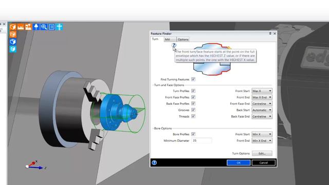Viewport: 329px width, 185px height.
Task: Disable the Threads checkbox
Action: point(193,116)
